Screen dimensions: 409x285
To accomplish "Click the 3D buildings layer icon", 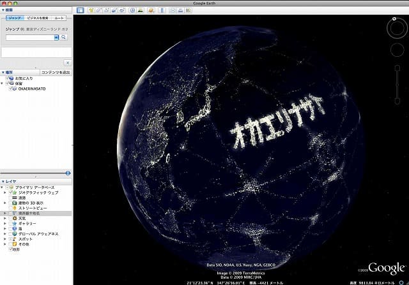I will click(x=15, y=203).
